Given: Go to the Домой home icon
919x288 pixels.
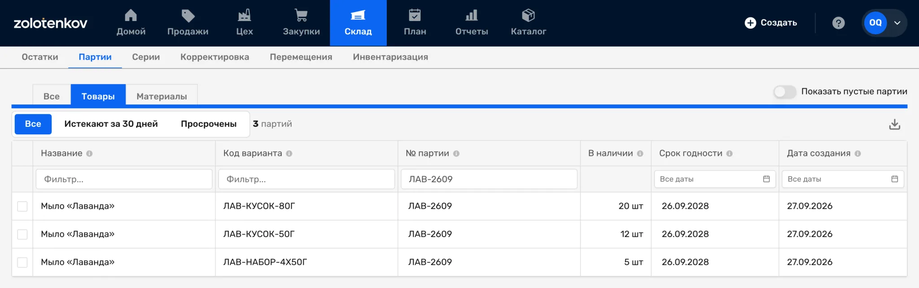Looking at the screenshot, I should point(131,16).
